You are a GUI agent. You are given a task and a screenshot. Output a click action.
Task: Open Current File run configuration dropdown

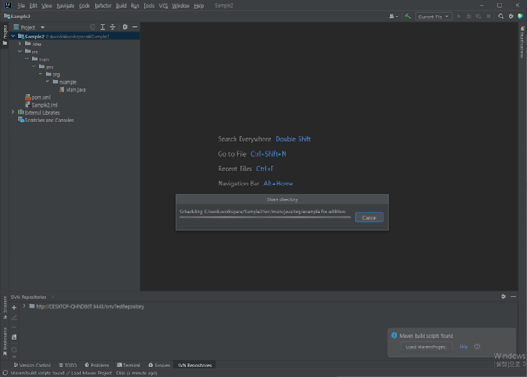[x=433, y=17]
